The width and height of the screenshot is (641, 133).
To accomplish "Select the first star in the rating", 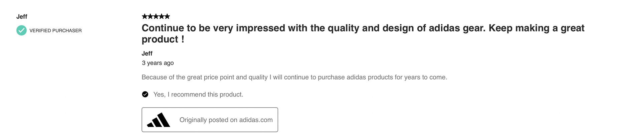I will click(x=145, y=16).
